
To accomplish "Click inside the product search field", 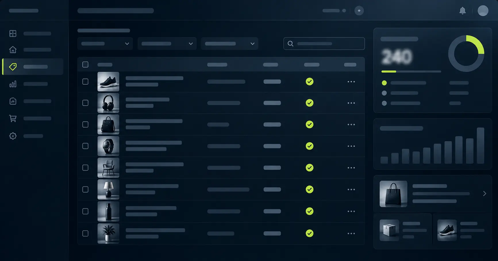I will click(324, 44).
